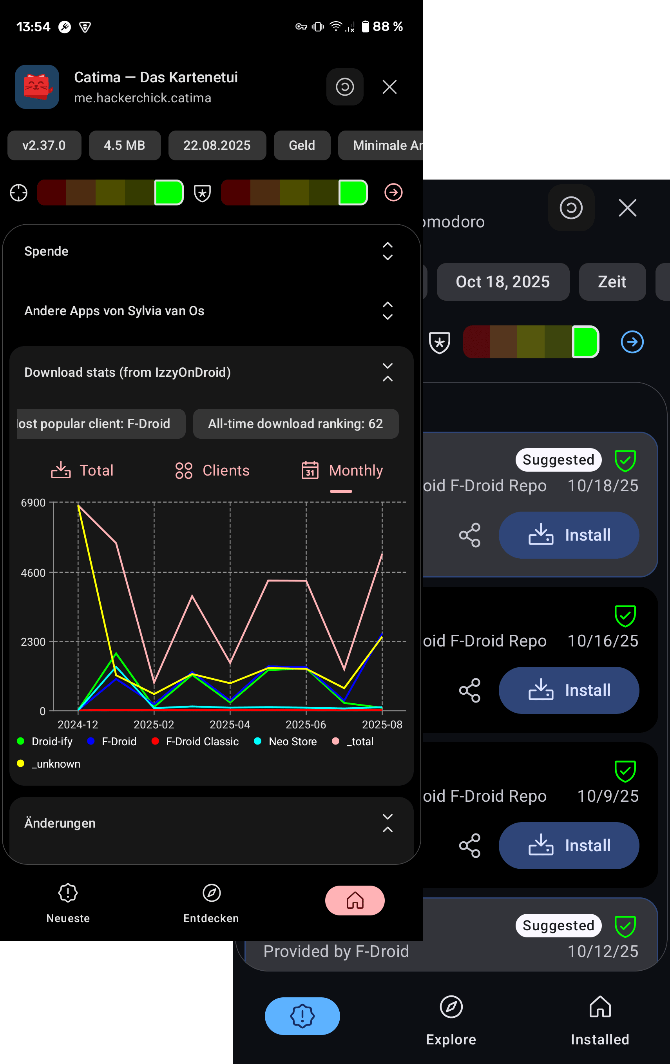Expand Andere Apps von Sylvia van Os
670x1064 pixels.
[x=387, y=310]
